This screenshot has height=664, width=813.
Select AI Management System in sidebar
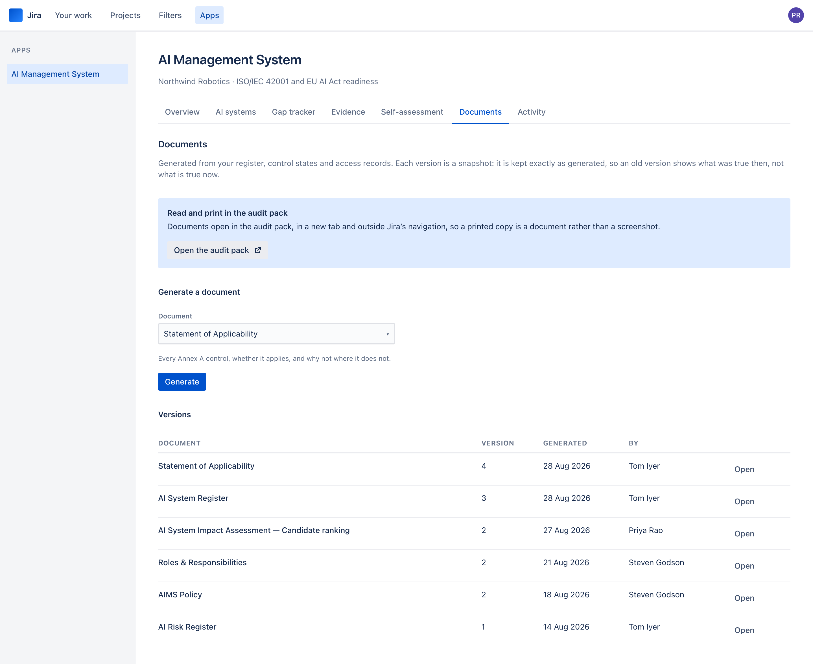point(67,74)
